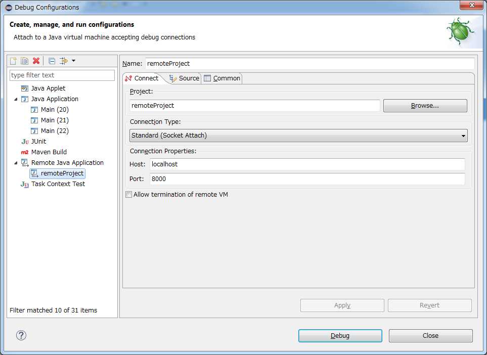
Task: Click the Debug button
Action: [x=340, y=336]
